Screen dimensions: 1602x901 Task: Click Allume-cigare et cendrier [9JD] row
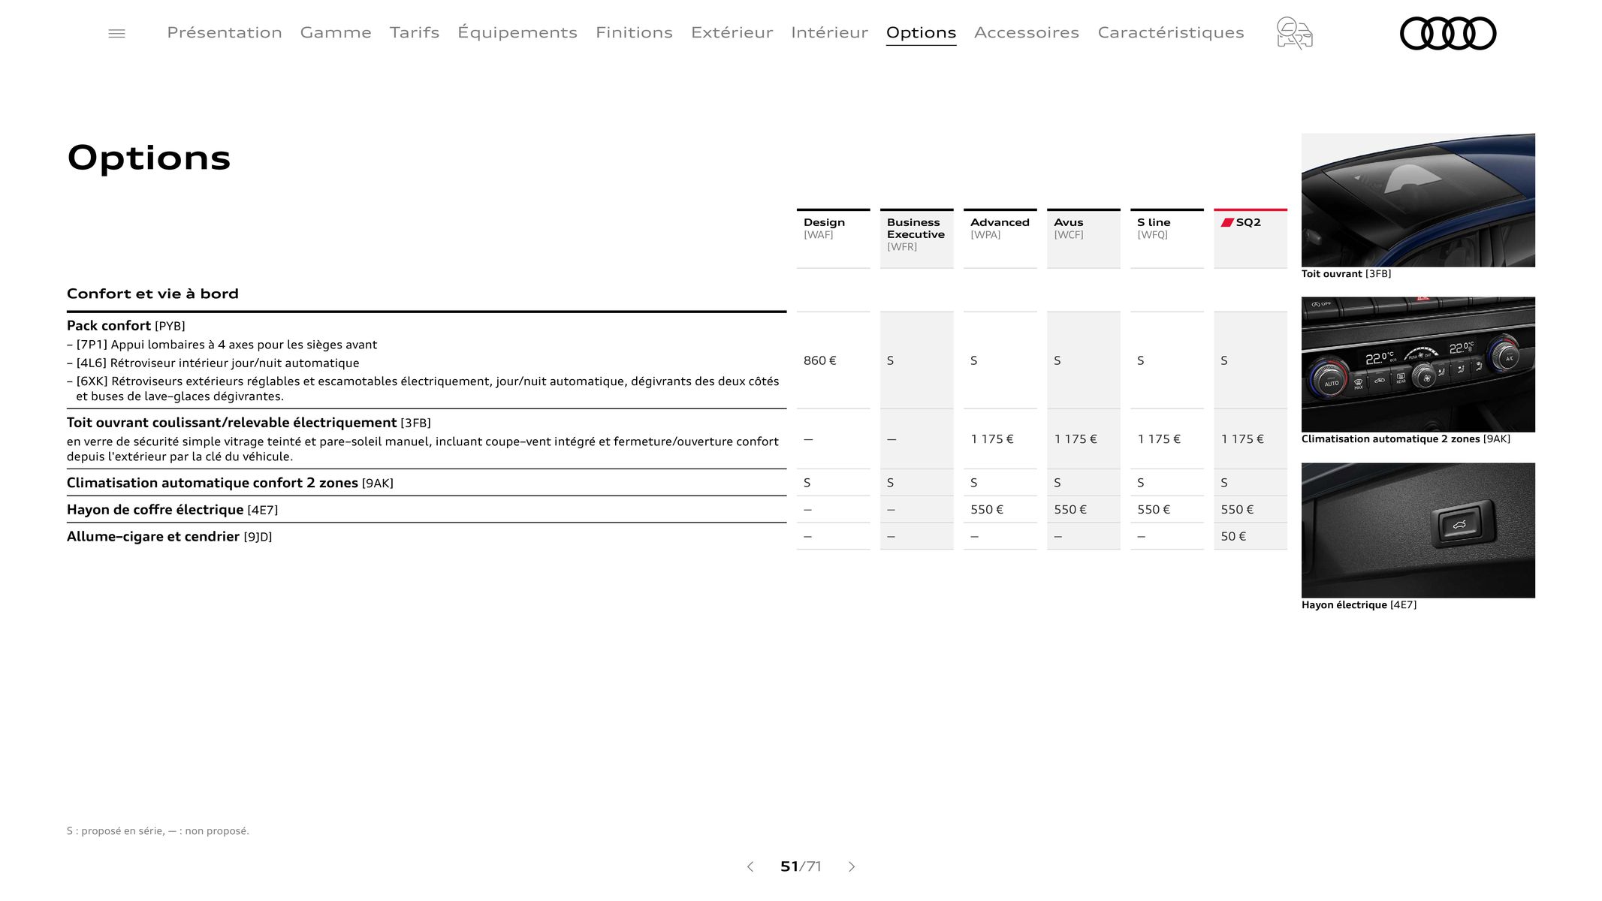(169, 537)
